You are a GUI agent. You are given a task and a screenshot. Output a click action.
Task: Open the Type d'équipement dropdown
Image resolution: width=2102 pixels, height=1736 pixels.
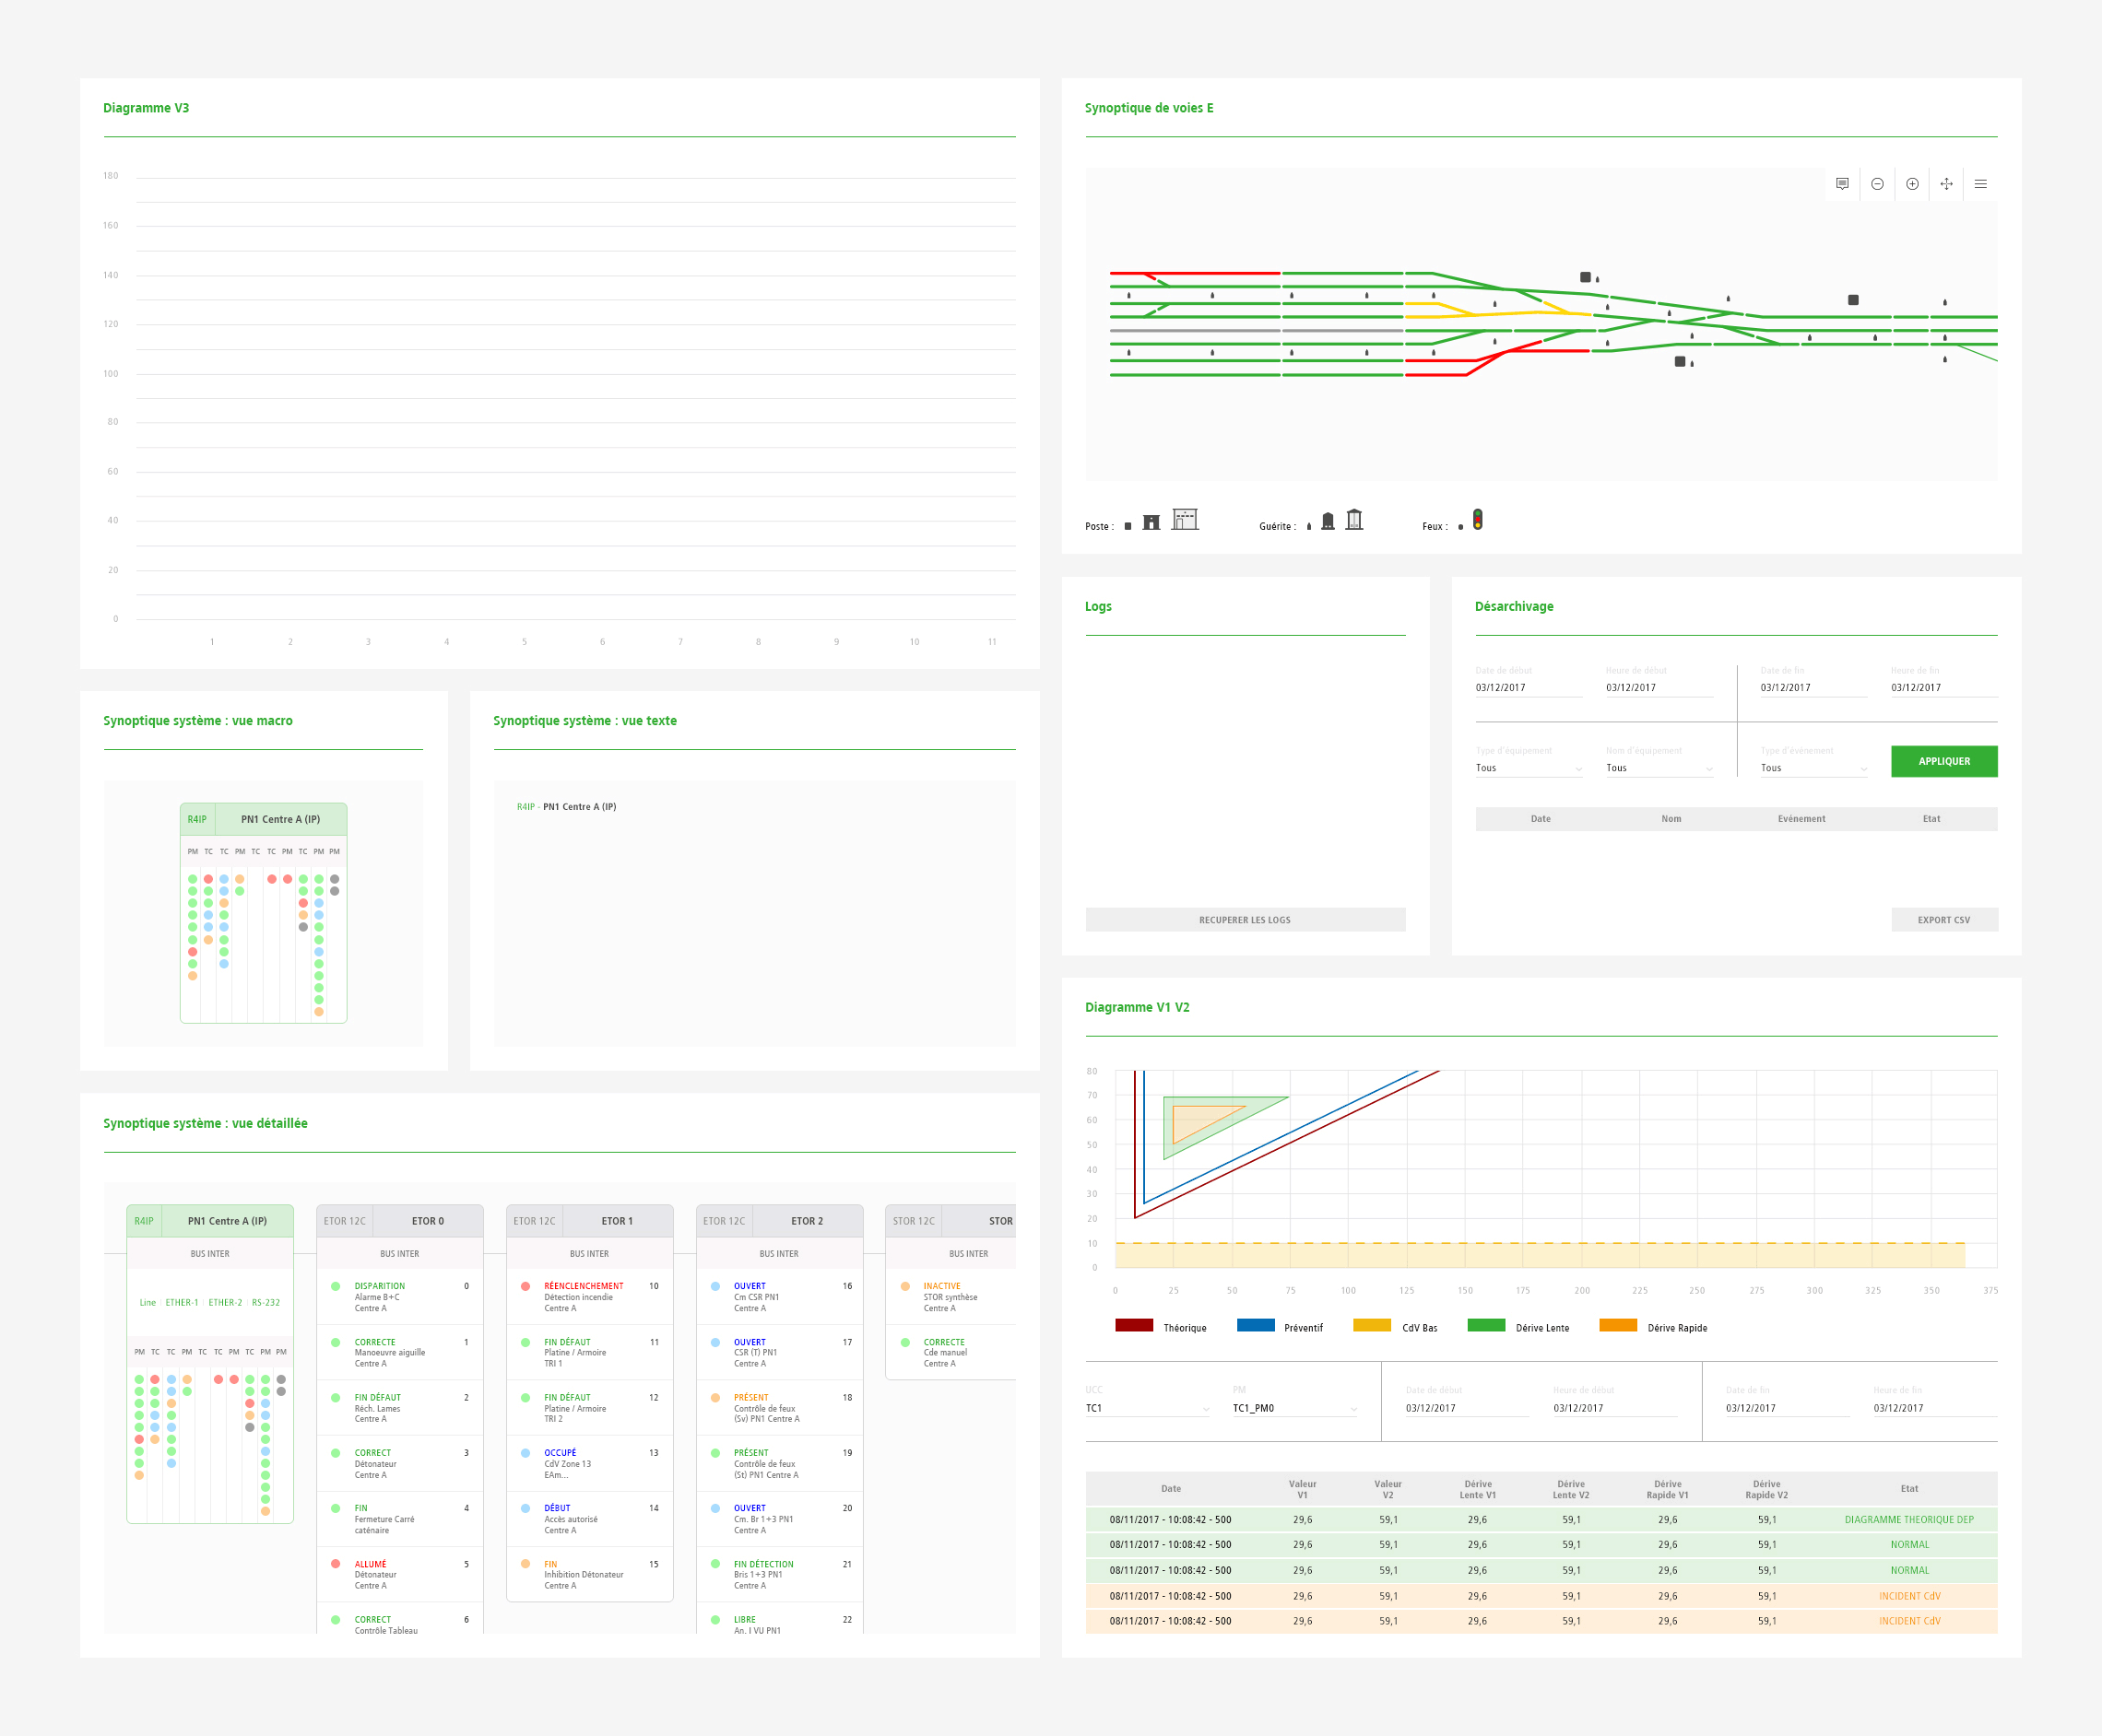tap(1528, 768)
